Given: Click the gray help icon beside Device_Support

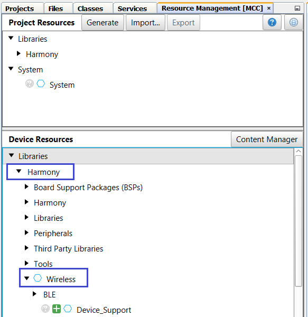Looking at the screenshot, I should click(x=45, y=309).
